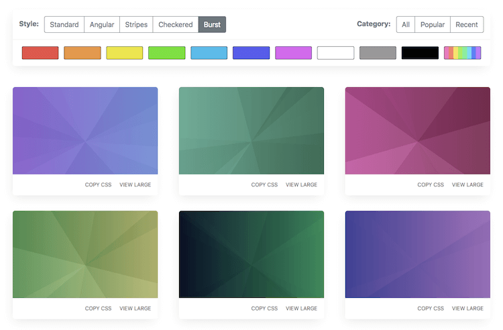Select the Checkered style button
Image resolution: width=503 pixels, height=330 pixels.
(176, 25)
